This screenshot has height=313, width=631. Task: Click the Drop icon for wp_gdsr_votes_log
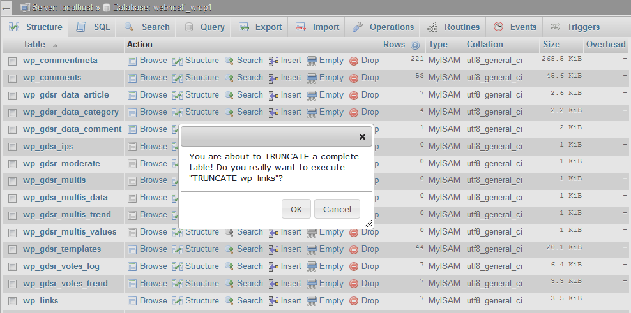tap(354, 266)
